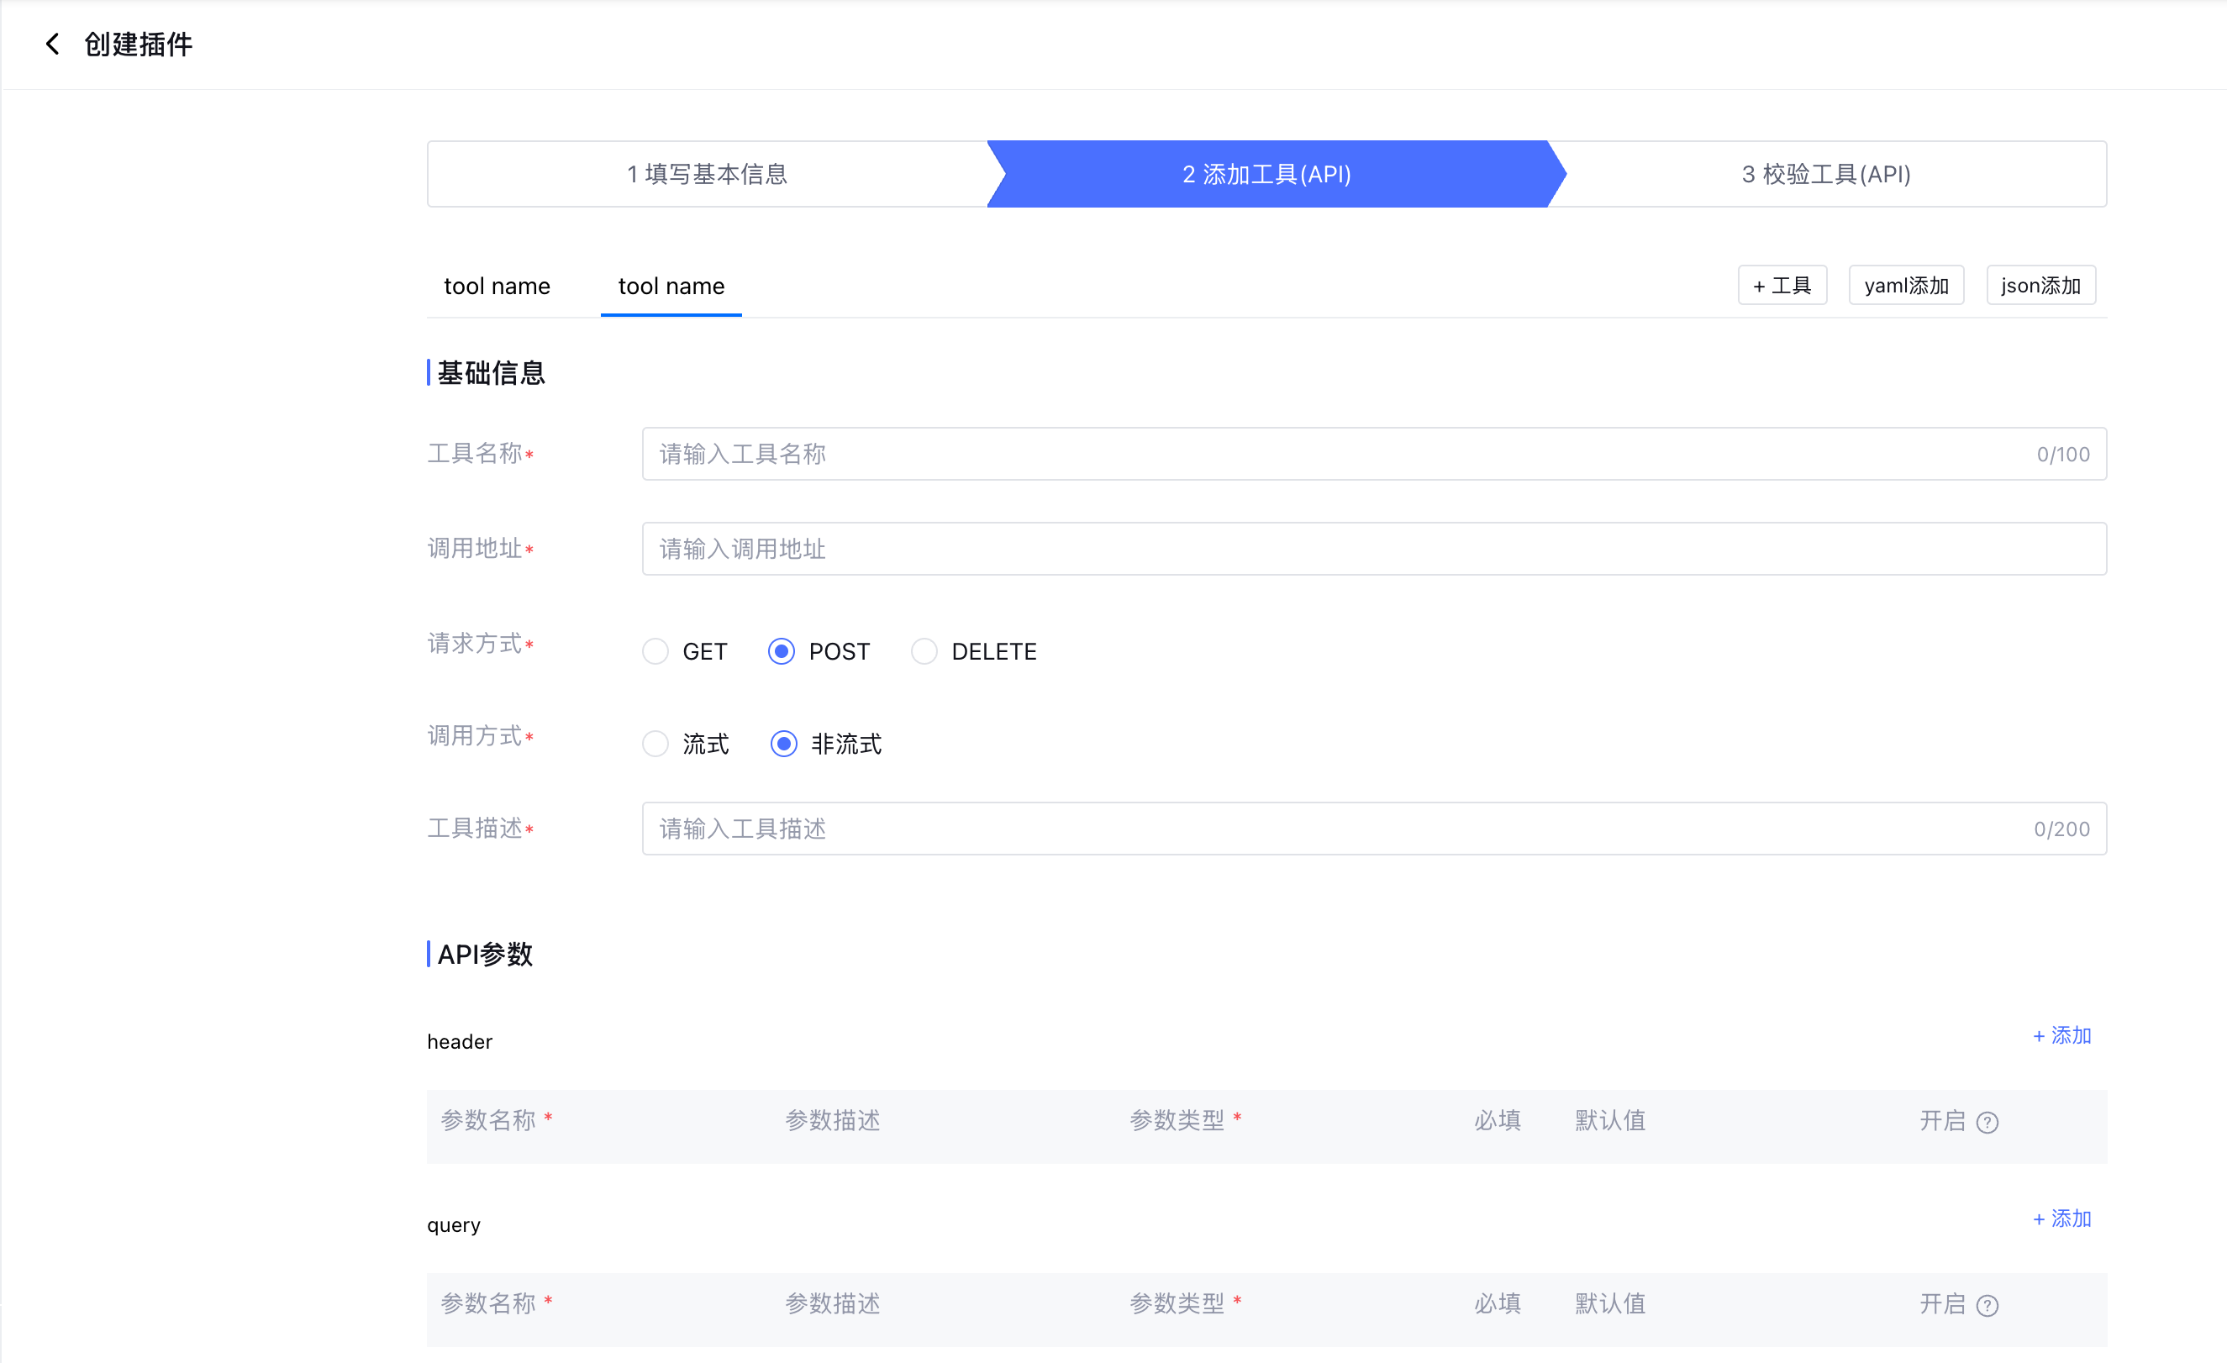Switch to the first tool name tab

tap(496, 286)
